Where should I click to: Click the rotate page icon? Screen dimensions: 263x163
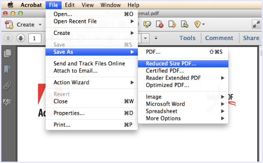pyautogui.click(x=172, y=24)
